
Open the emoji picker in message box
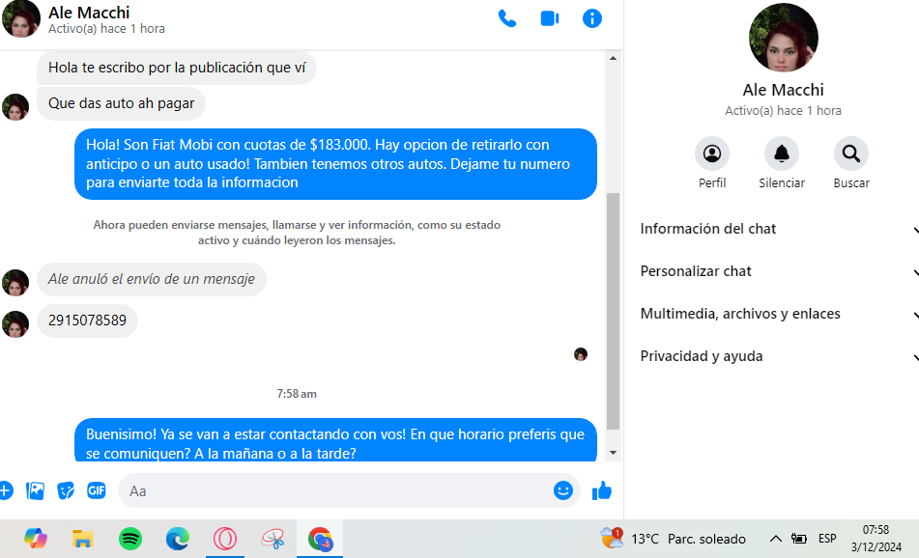click(x=563, y=490)
